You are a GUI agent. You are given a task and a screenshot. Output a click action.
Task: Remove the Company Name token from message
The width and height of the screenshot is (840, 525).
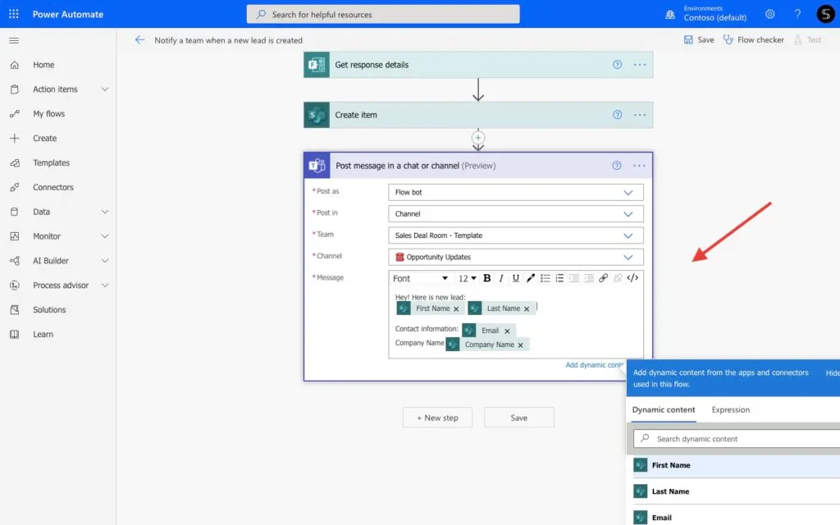[x=520, y=345]
